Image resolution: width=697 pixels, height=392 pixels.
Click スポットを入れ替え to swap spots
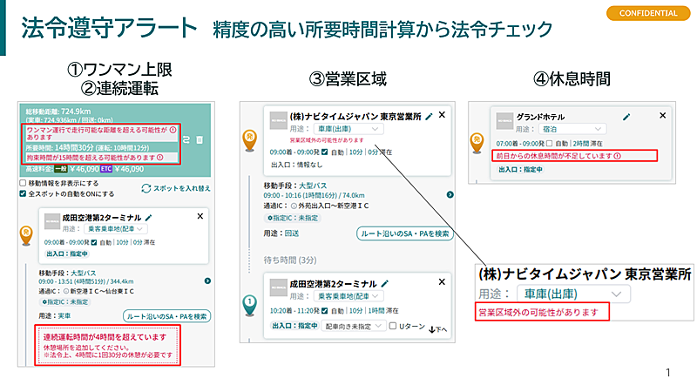click(176, 188)
